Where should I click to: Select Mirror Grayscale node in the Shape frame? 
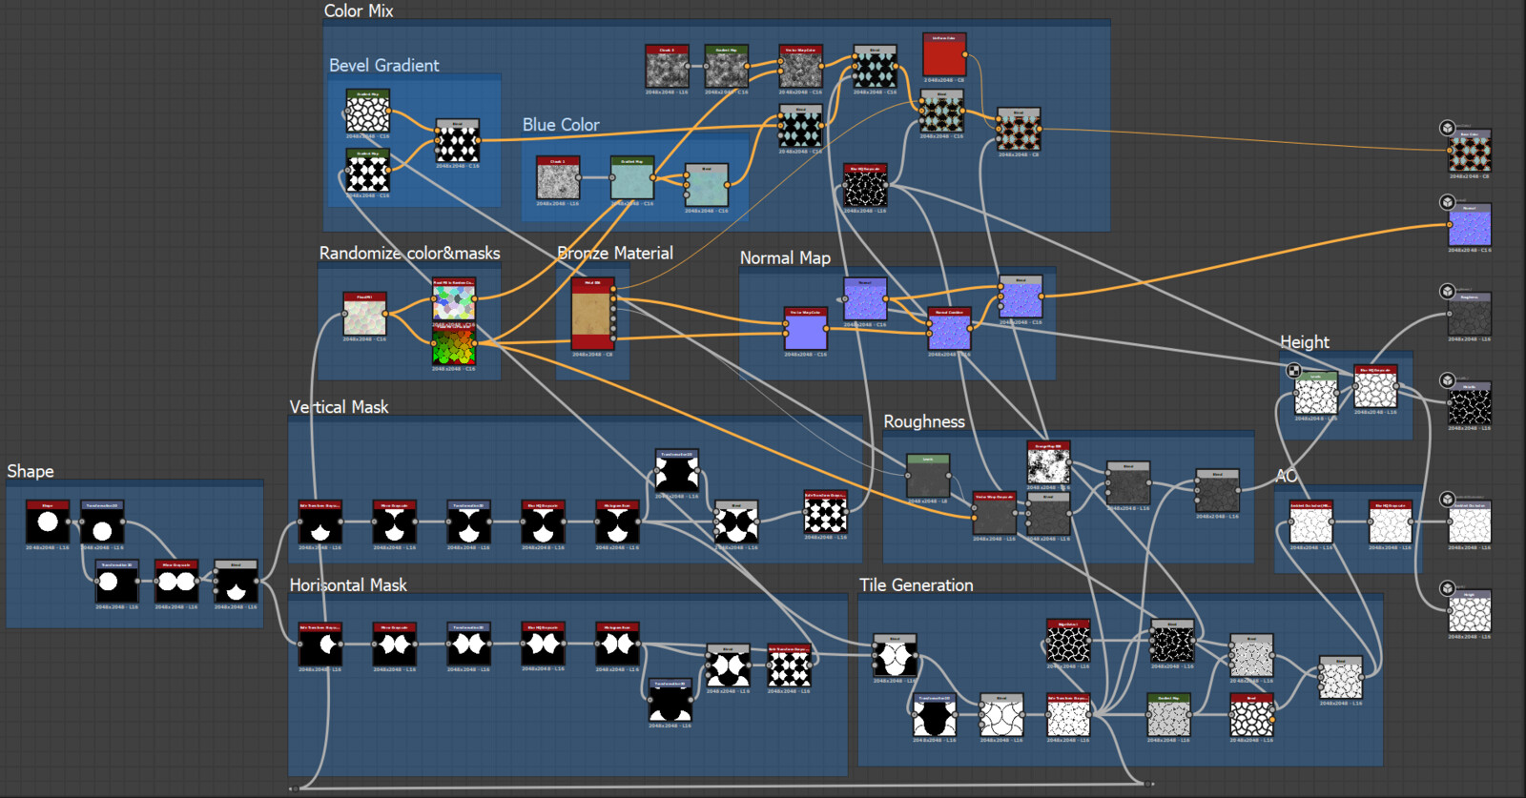[x=176, y=582]
